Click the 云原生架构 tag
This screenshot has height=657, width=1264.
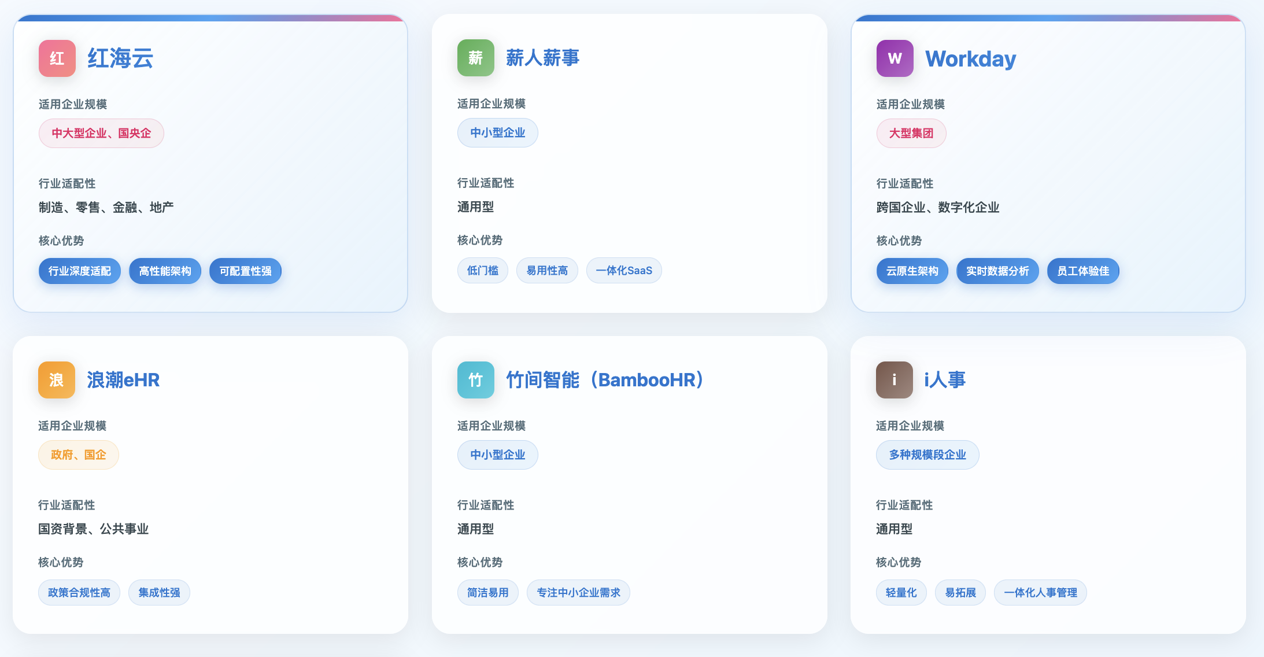coord(912,271)
